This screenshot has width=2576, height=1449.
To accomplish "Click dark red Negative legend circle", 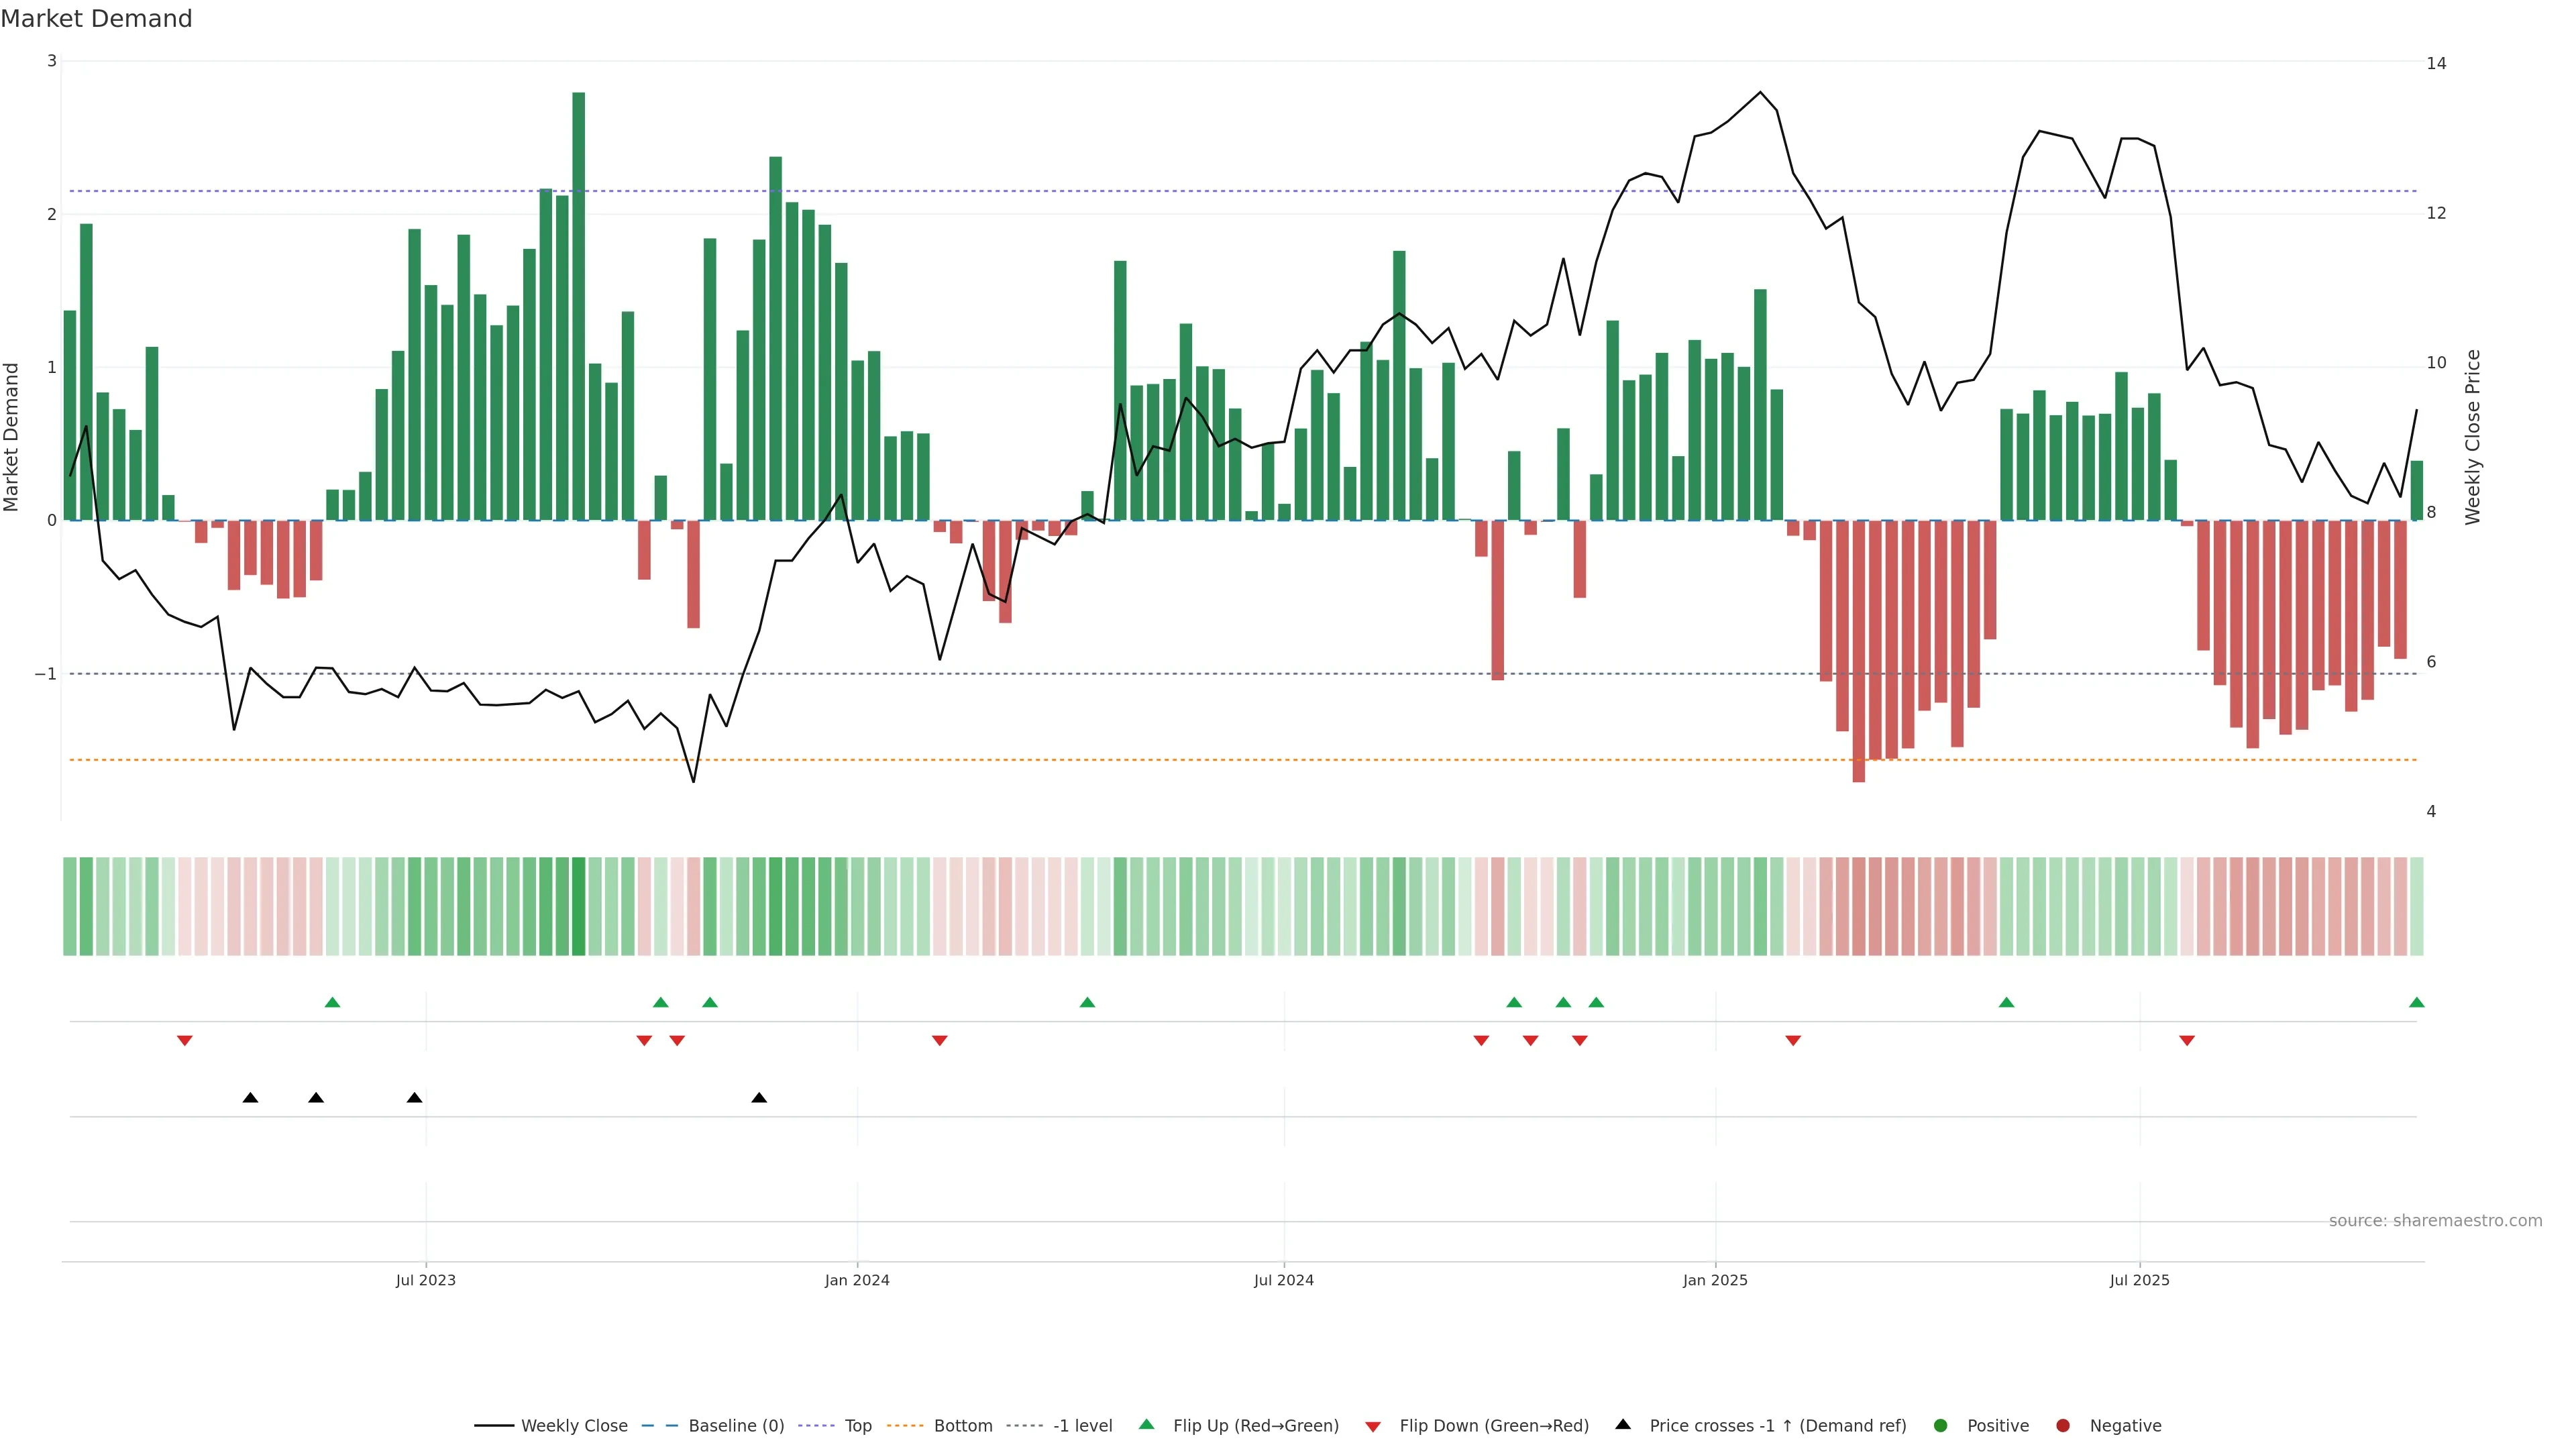I will click(x=2063, y=1426).
